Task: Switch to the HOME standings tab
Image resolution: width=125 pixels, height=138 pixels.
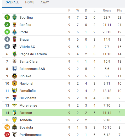Action: point(30,2)
